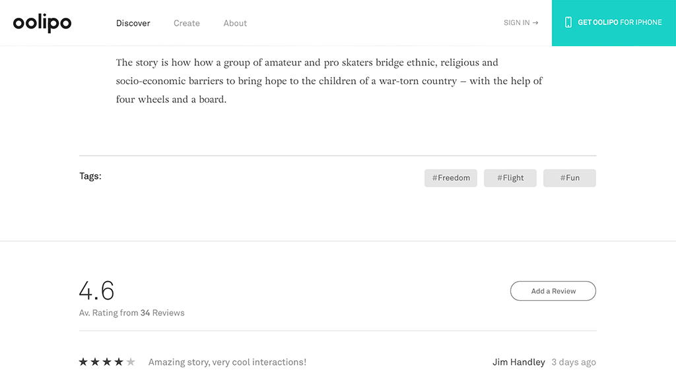
Task: Click the 4.6 average rating number
Action: click(x=96, y=290)
